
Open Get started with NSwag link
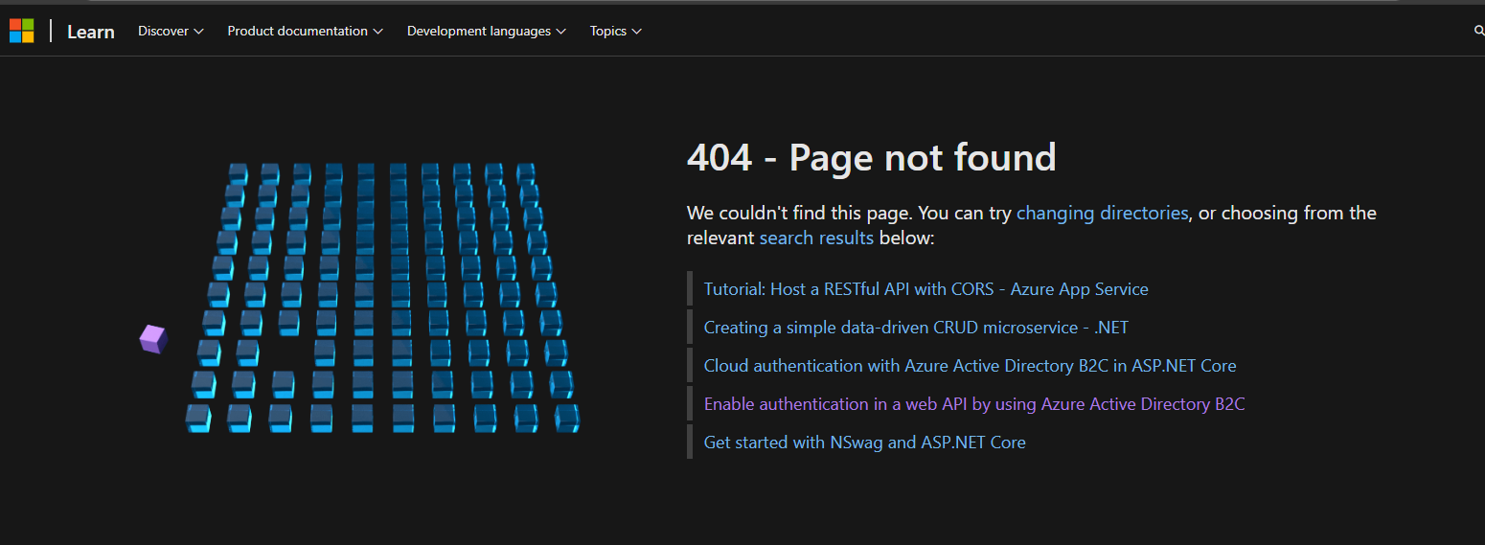coord(864,443)
